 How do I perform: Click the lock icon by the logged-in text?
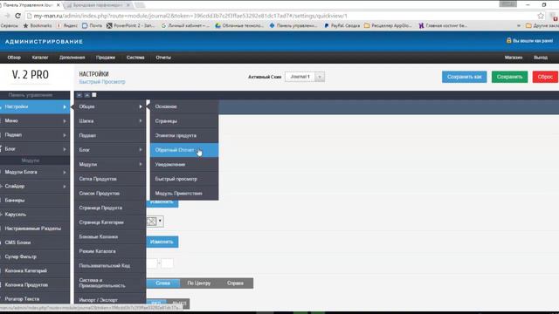(x=508, y=41)
